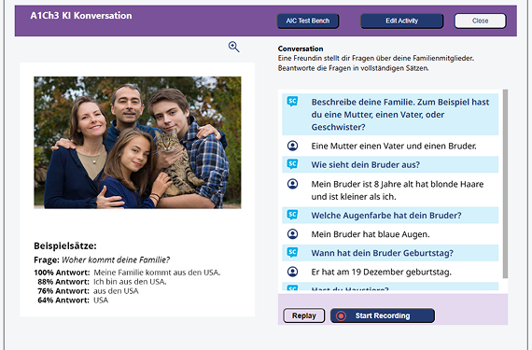
Task: Click user icon beside 'Eine Mutter einen Vater' answer
Action: 292,146
